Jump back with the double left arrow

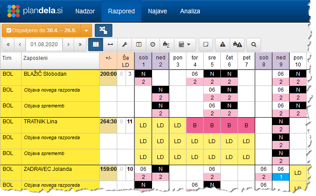click(8, 44)
